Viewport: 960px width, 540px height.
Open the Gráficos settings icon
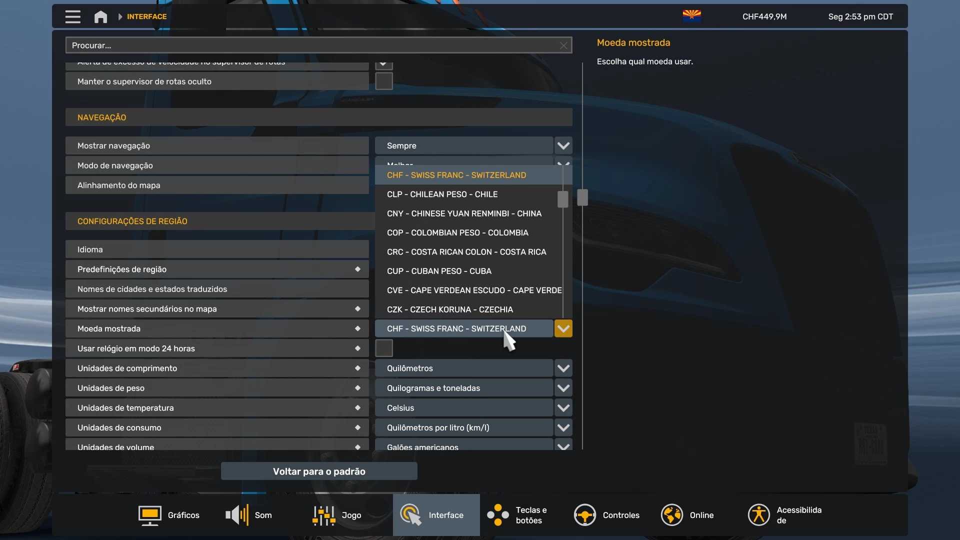pyautogui.click(x=149, y=515)
